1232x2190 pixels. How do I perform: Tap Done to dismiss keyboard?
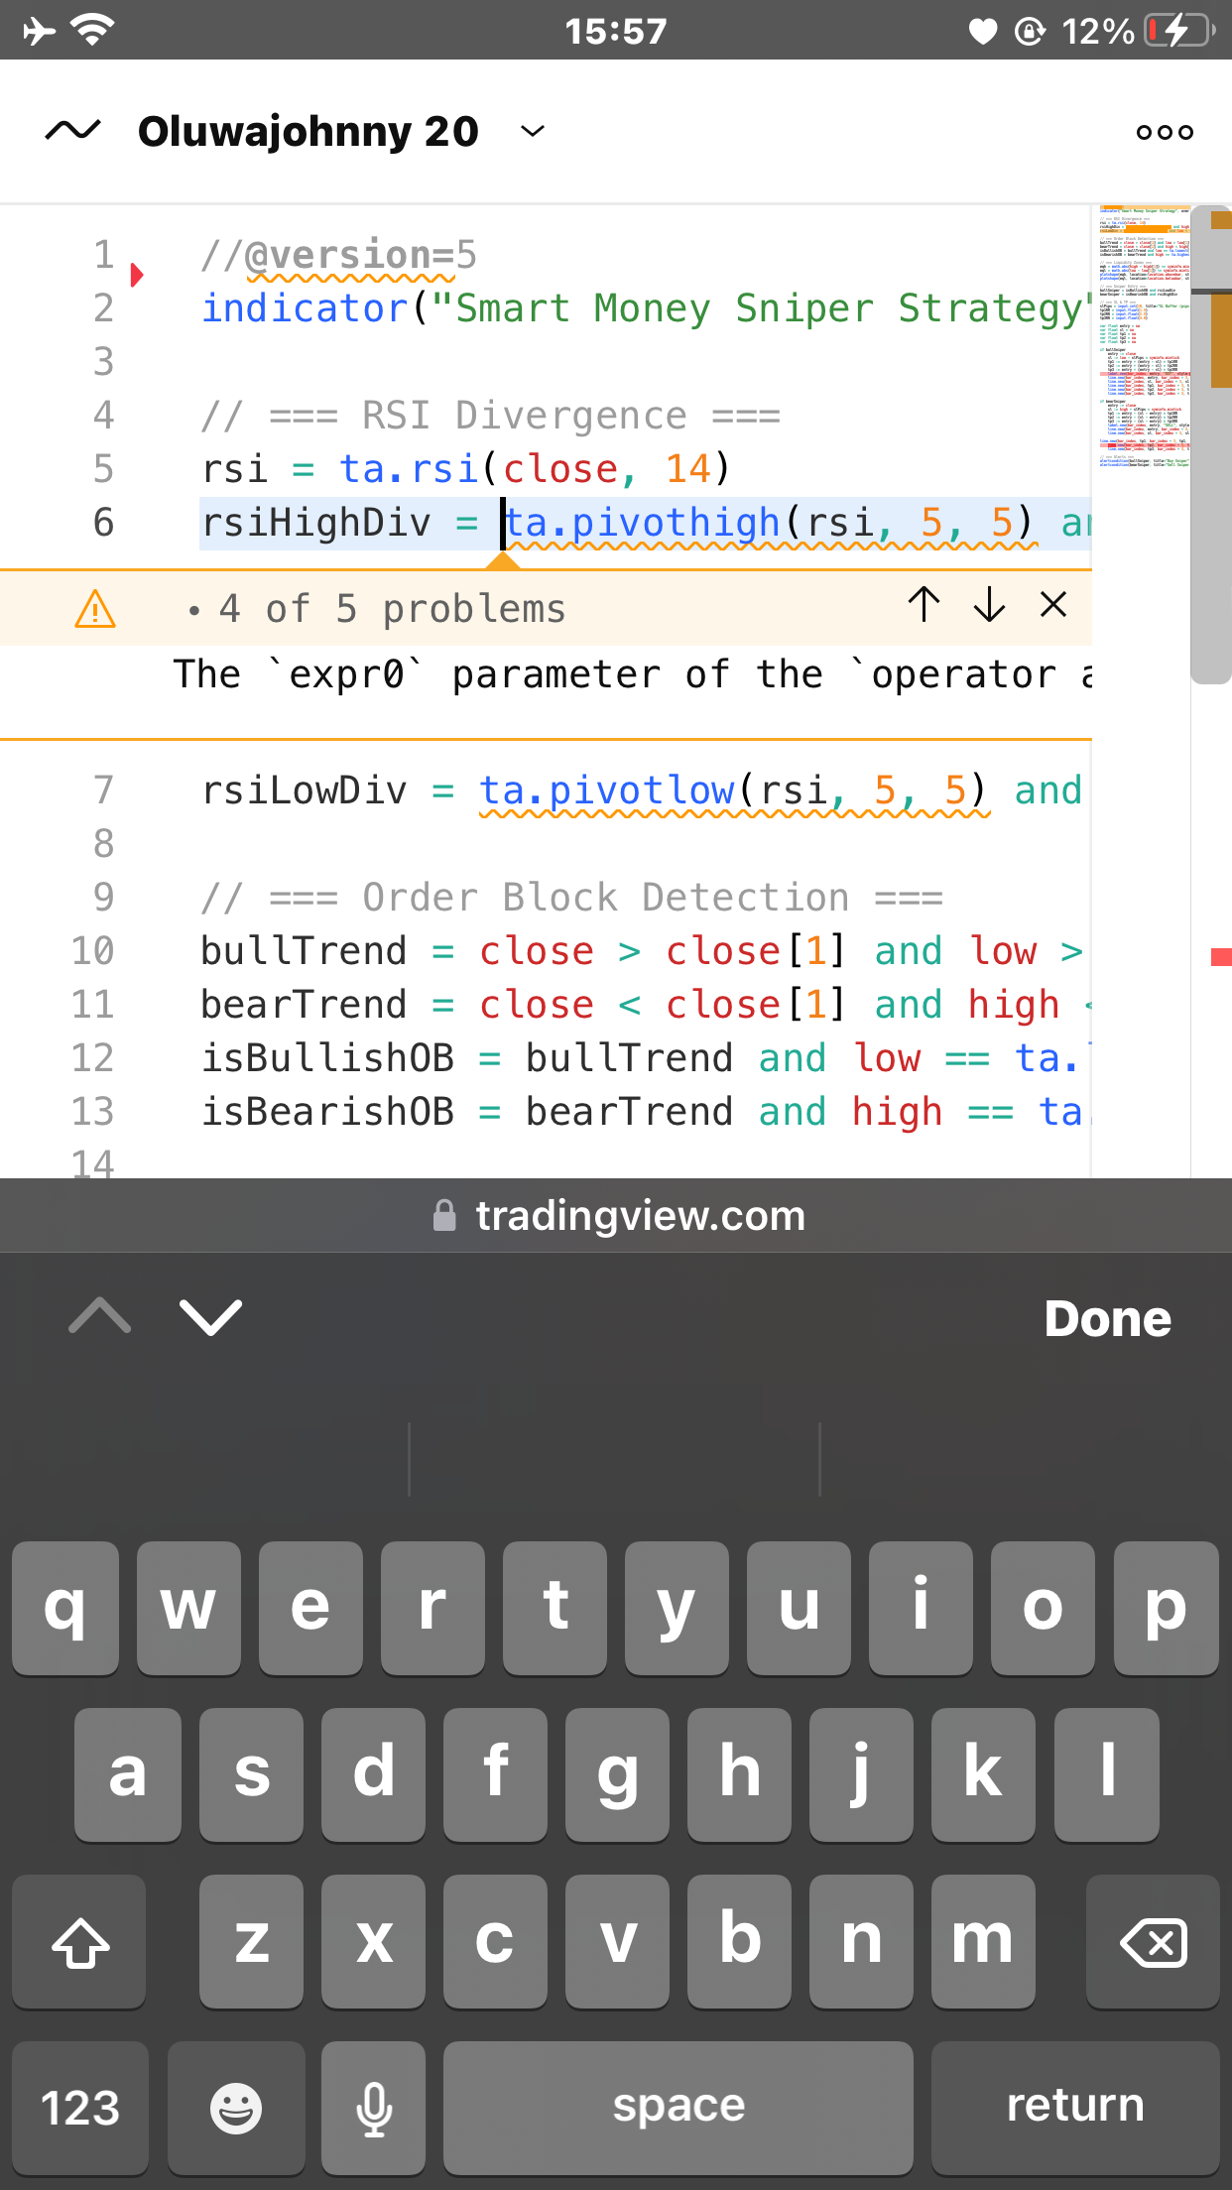(x=1108, y=1319)
